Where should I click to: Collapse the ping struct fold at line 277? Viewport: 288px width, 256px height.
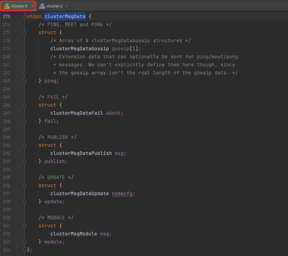point(25,33)
